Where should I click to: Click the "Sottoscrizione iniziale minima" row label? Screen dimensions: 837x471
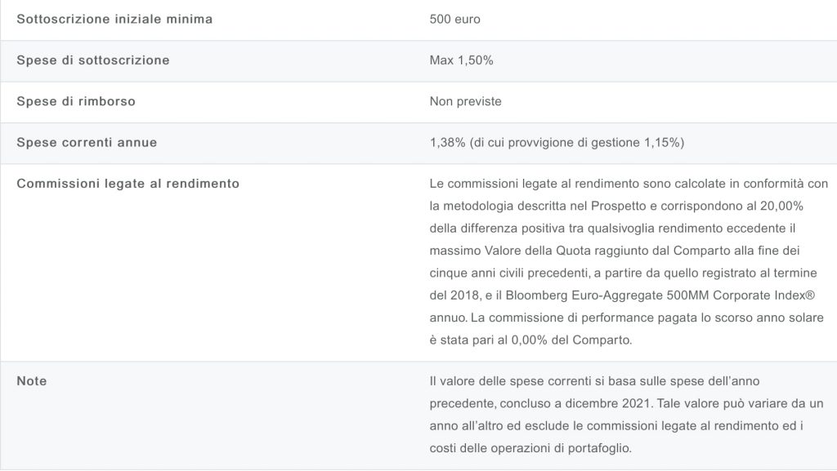114,19
